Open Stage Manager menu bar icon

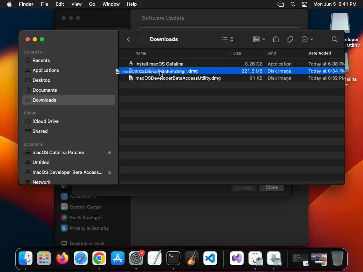coord(280,4)
